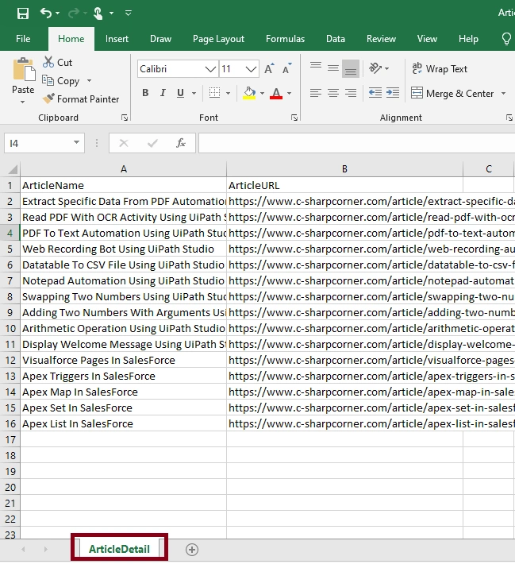
Task: Open Font settings dialog launcher
Action: click(x=294, y=118)
